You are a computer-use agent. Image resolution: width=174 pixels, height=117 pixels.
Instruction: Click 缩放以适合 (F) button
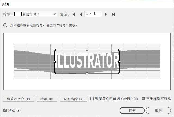click(19, 99)
